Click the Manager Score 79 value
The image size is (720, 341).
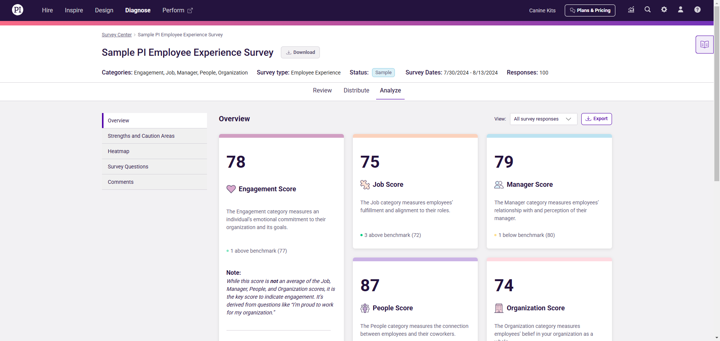point(504,162)
